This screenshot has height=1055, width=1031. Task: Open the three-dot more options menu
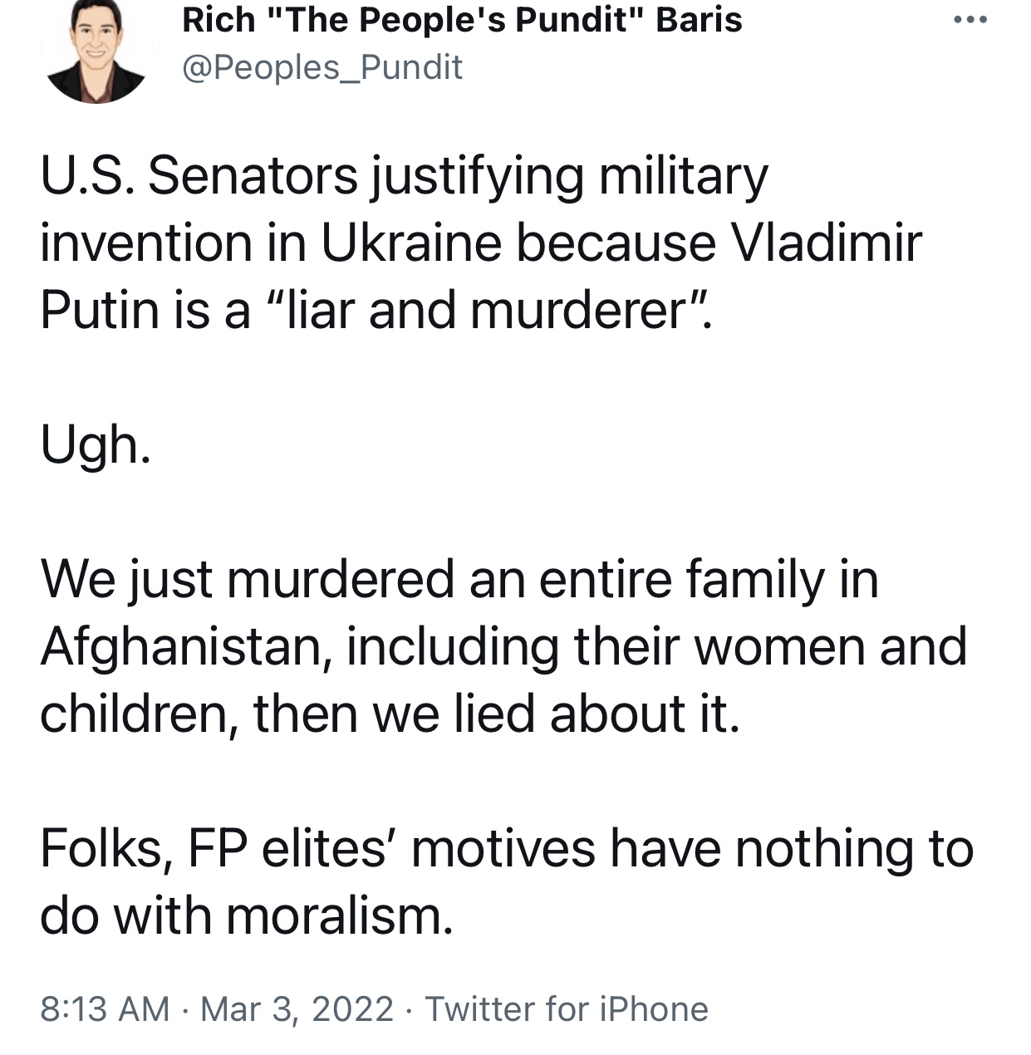(970, 19)
